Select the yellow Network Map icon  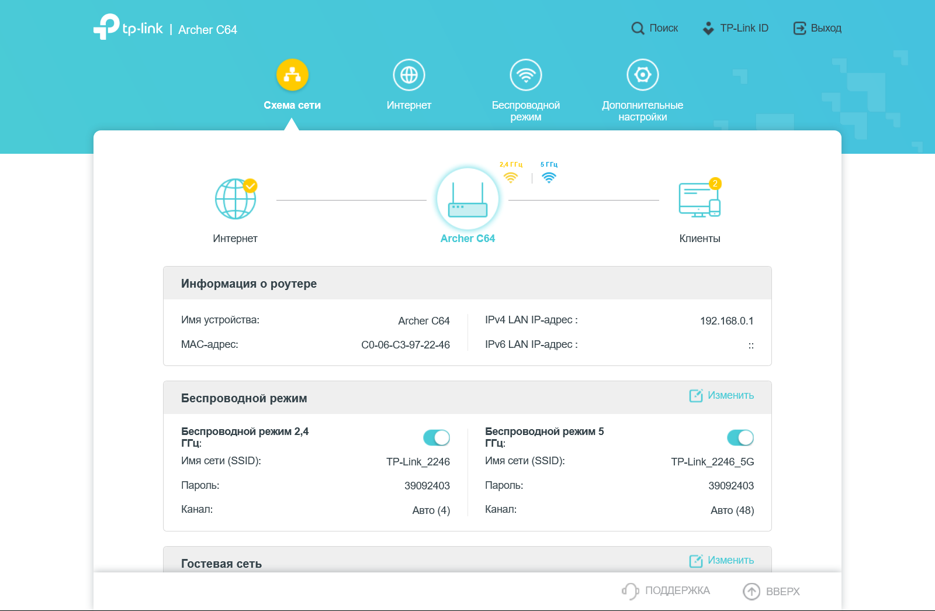[292, 75]
